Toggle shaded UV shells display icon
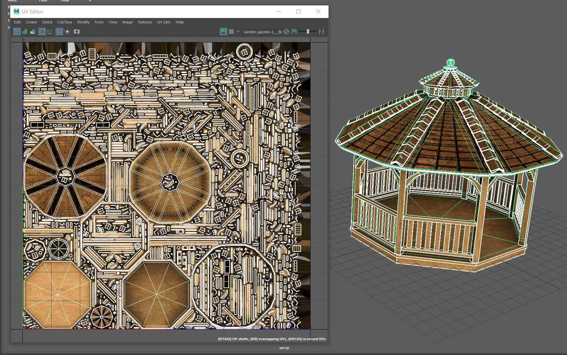567x355 pixels. (x=25, y=32)
